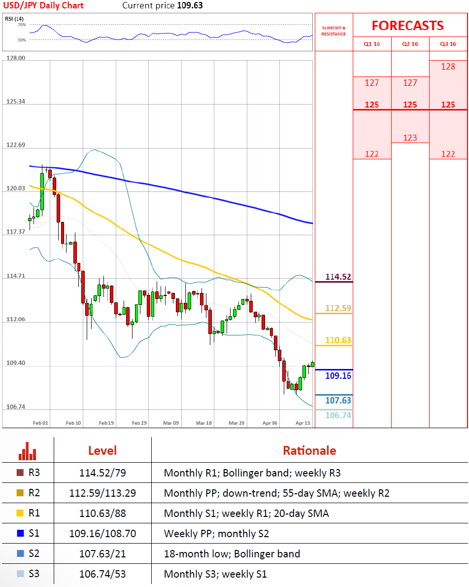Click the 120.03 y-axis price label
This screenshot has height=587, width=469.
(x=16, y=188)
